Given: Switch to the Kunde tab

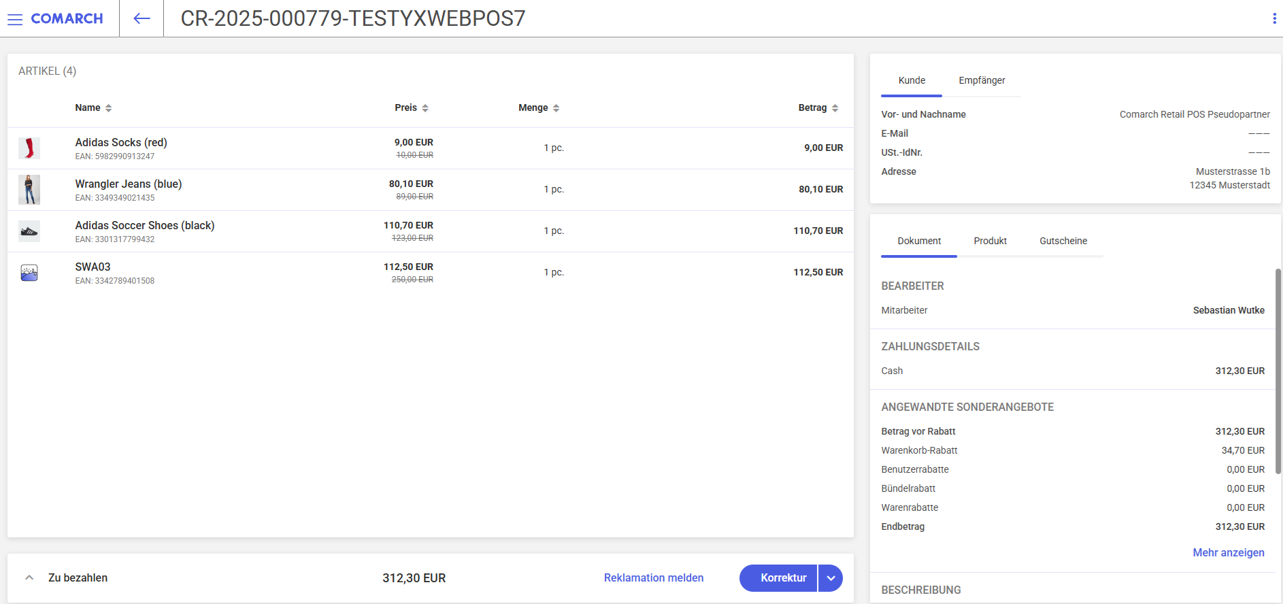Looking at the screenshot, I should (x=912, y=80).
